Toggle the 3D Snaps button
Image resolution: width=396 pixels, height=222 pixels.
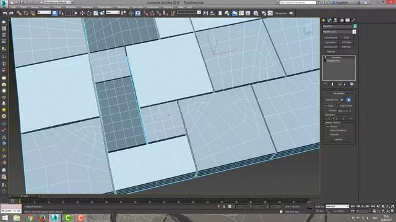tap(145, 13)
